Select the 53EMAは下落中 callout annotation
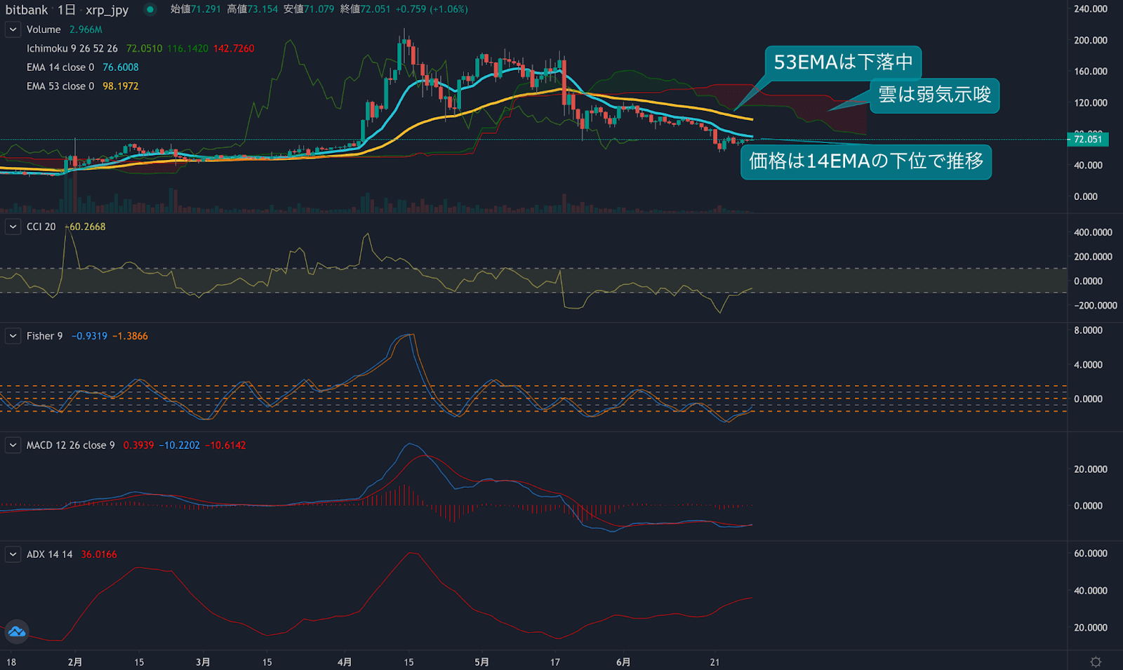1123x670 pixels. pos(842,62)
